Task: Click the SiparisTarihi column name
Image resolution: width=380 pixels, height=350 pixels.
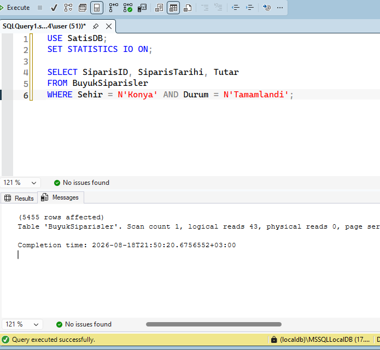Action: (x=171, y=72)
